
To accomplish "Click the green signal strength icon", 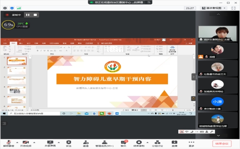I will pyautogui.click(x=19, y=8).
